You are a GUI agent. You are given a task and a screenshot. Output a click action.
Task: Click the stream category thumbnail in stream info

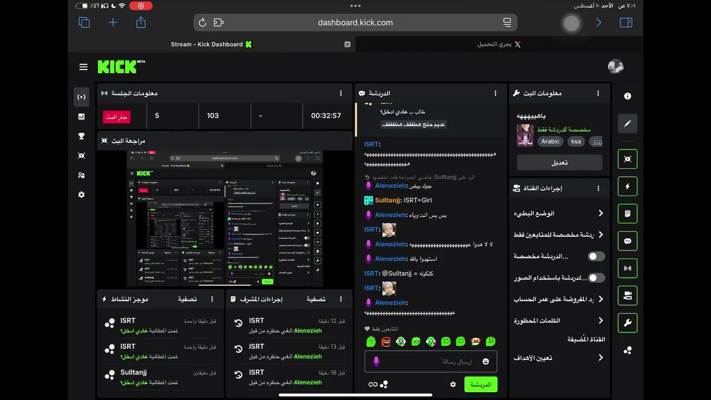pos(525,136)
